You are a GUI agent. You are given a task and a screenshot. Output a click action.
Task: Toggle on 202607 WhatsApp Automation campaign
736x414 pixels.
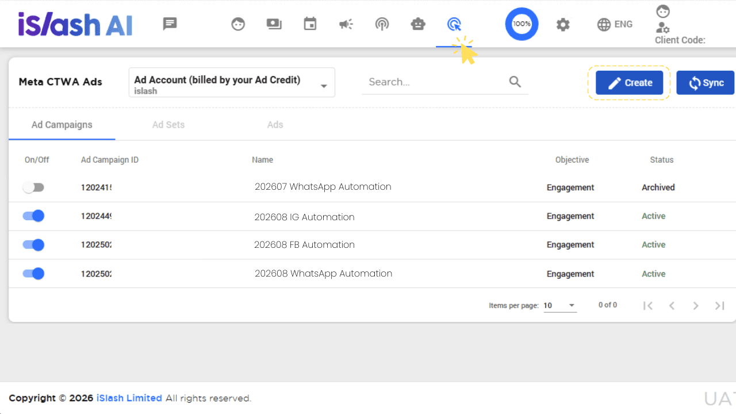pyautogui.click(x=33, y=187)
